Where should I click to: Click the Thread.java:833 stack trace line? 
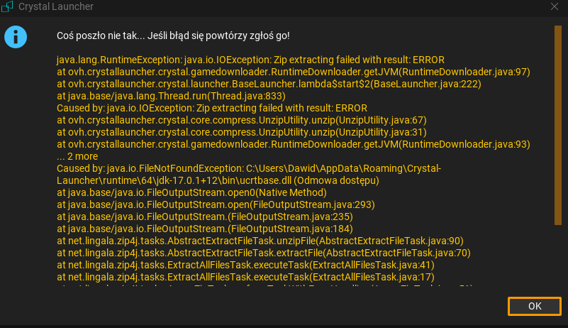point(170,96)
